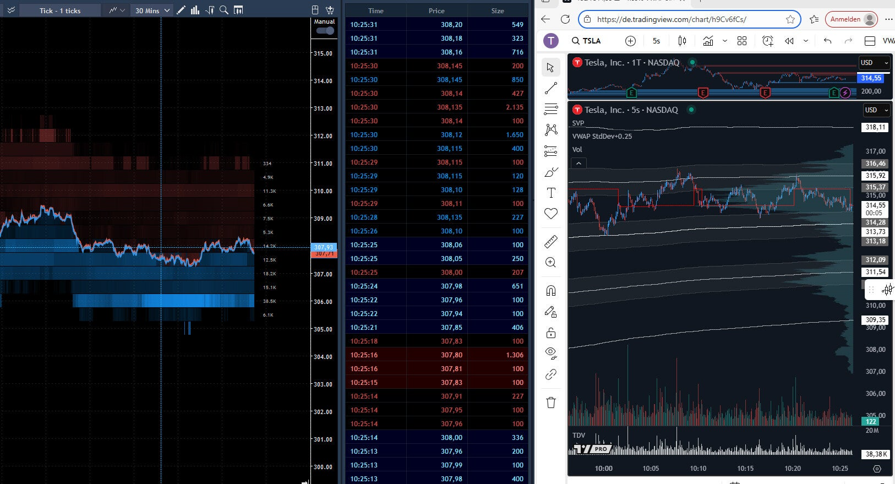Toggle magnet mode in TradingView
Viewport: 895px width, 484px height.
tap(550, 291)
